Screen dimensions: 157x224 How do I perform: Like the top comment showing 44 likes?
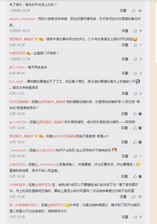point(134,11)
